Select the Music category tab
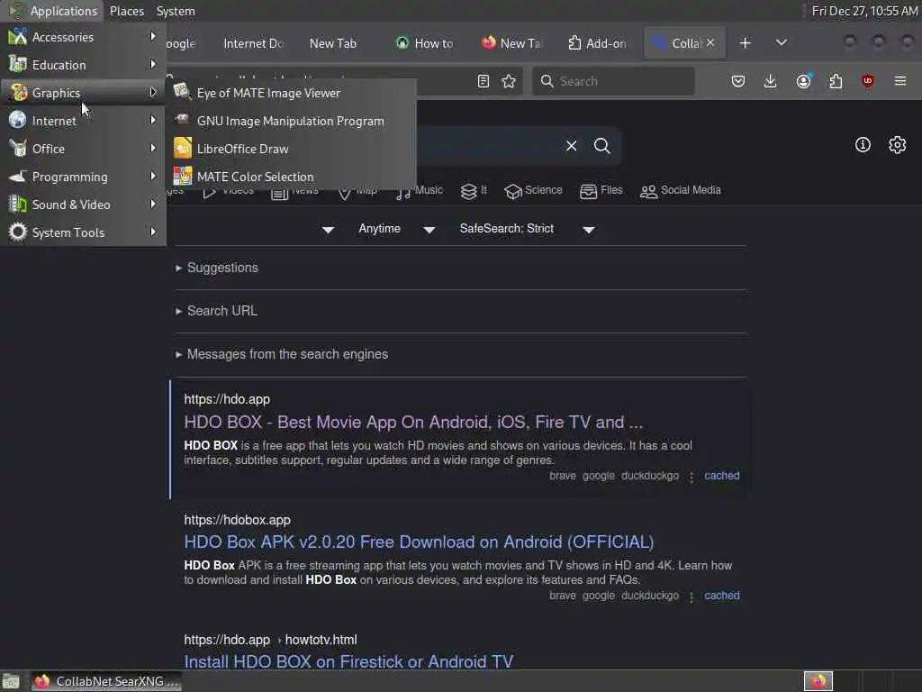Viewport: 922px width, 692px height. [420, 191]
